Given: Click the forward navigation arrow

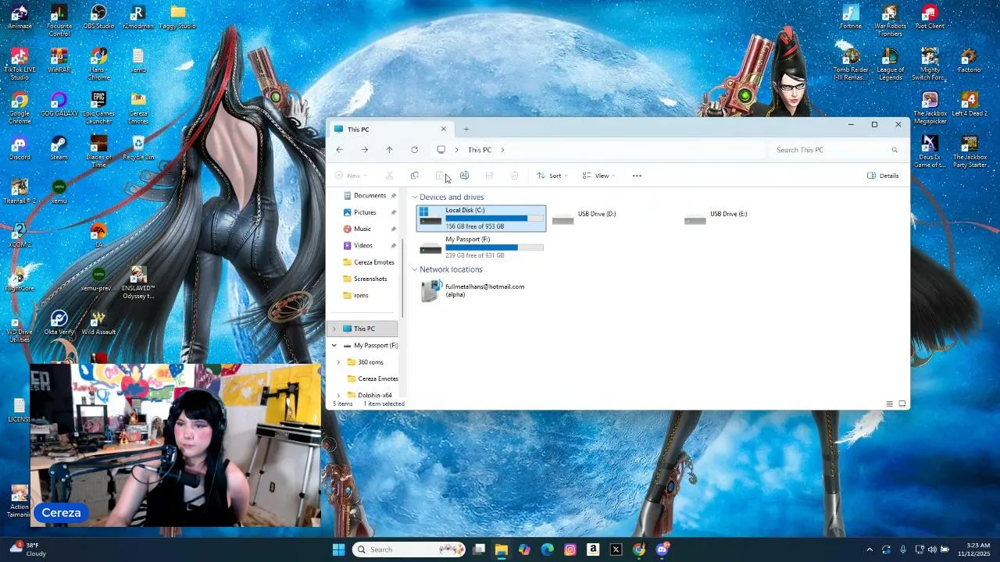Looking at the screenshot, I should pos(364,150).
